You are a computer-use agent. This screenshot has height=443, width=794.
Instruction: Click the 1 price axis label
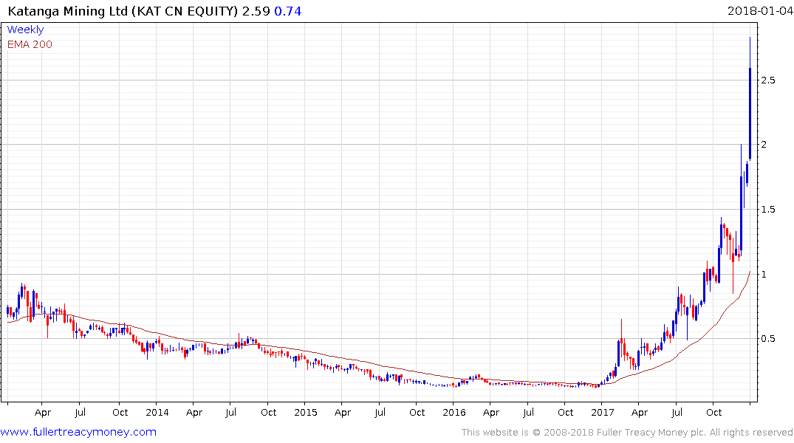click(764, 275)
